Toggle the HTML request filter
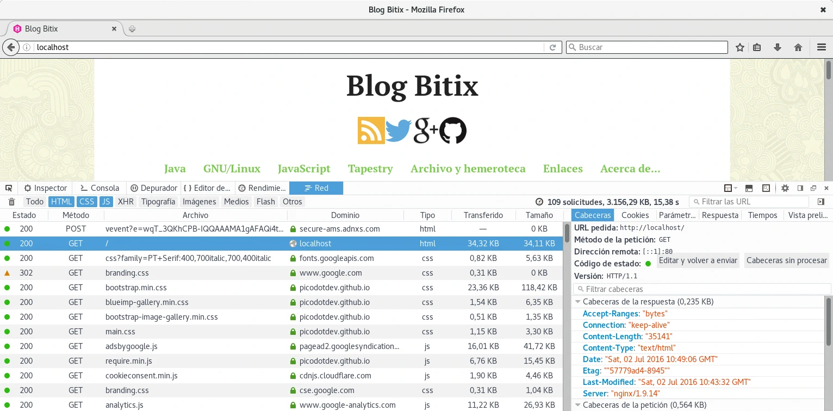This screenshot has height=411, width=833. click(61, 202)
